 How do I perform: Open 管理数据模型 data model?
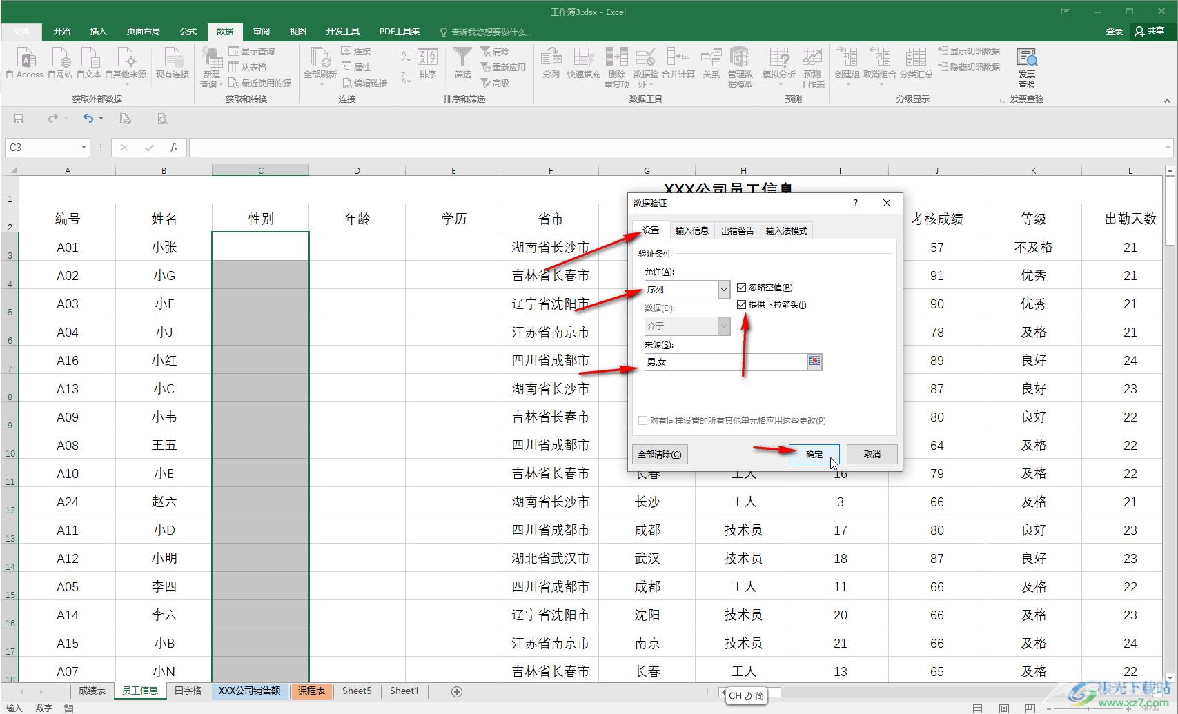[x=740, y=68]
